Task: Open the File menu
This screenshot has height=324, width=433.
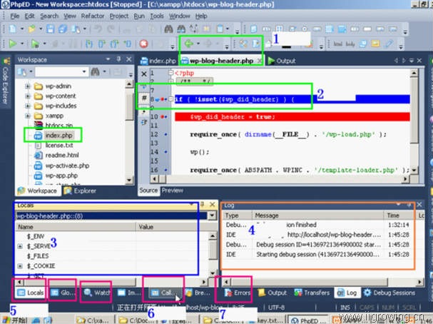Action: pos(15,16)
